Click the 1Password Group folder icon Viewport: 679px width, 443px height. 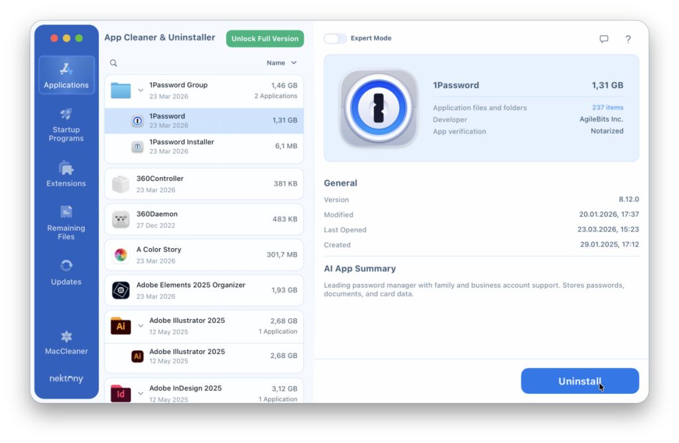[x=121, y=90]
